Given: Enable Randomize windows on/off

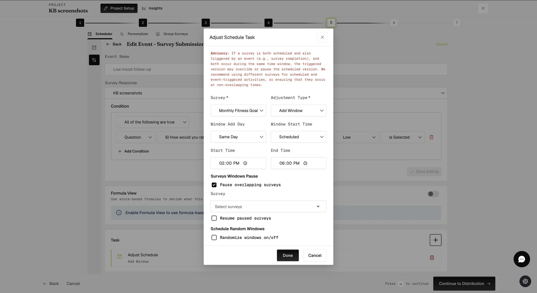Looking at the screenshot, I should click(x=214, y=238).
